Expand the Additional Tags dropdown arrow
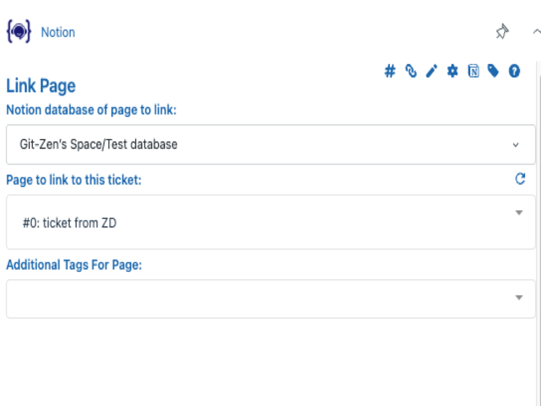Viewport: 541px width, 406px height. 519,298
